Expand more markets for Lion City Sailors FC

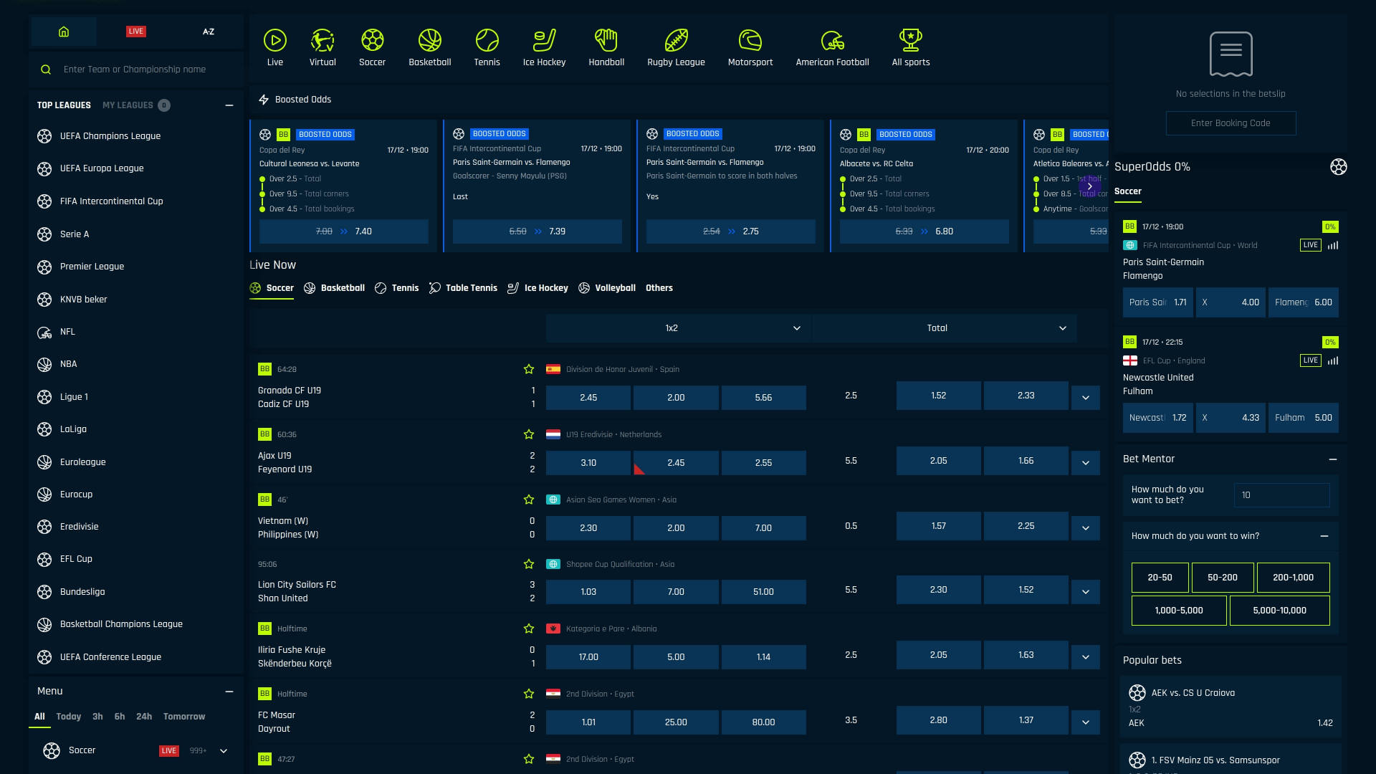pyautogui.click(x=1085, y=592)
